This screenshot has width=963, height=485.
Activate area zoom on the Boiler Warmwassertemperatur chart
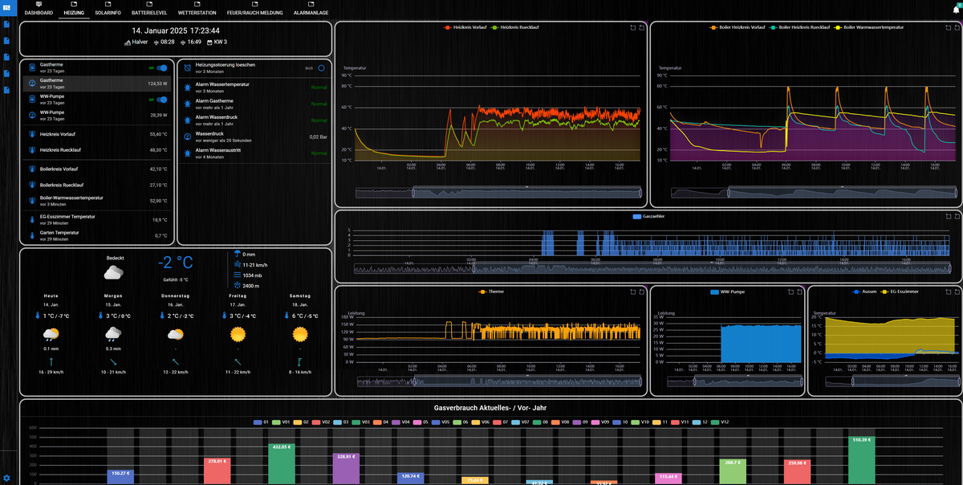tap(947, 27)
